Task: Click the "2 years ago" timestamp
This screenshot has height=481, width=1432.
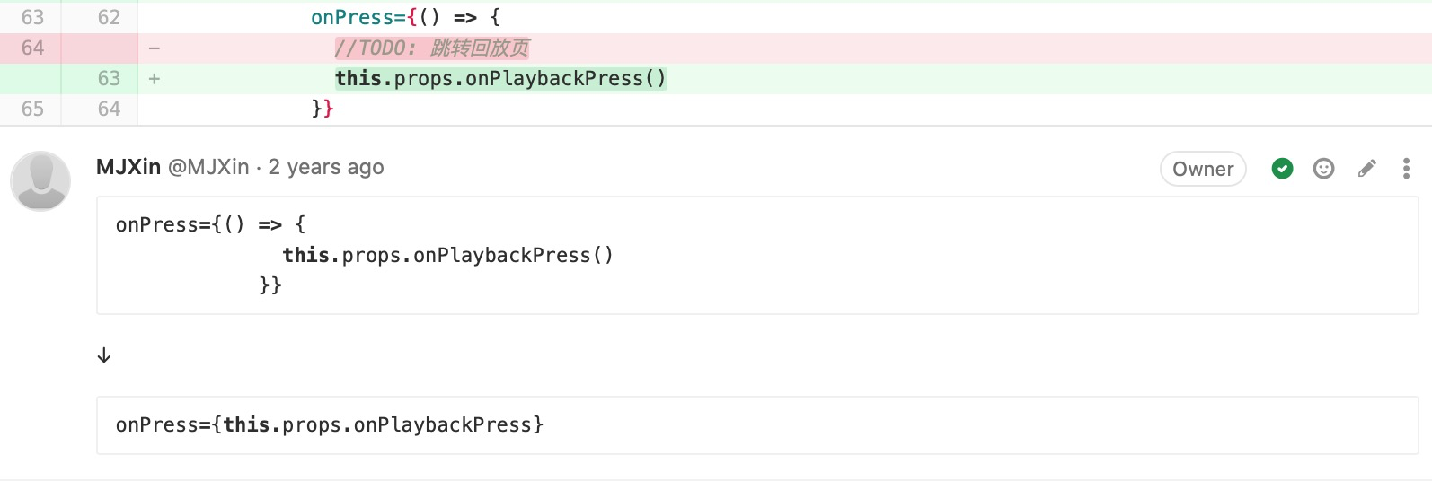Action: pyautogui.click(x=326, y=167)
